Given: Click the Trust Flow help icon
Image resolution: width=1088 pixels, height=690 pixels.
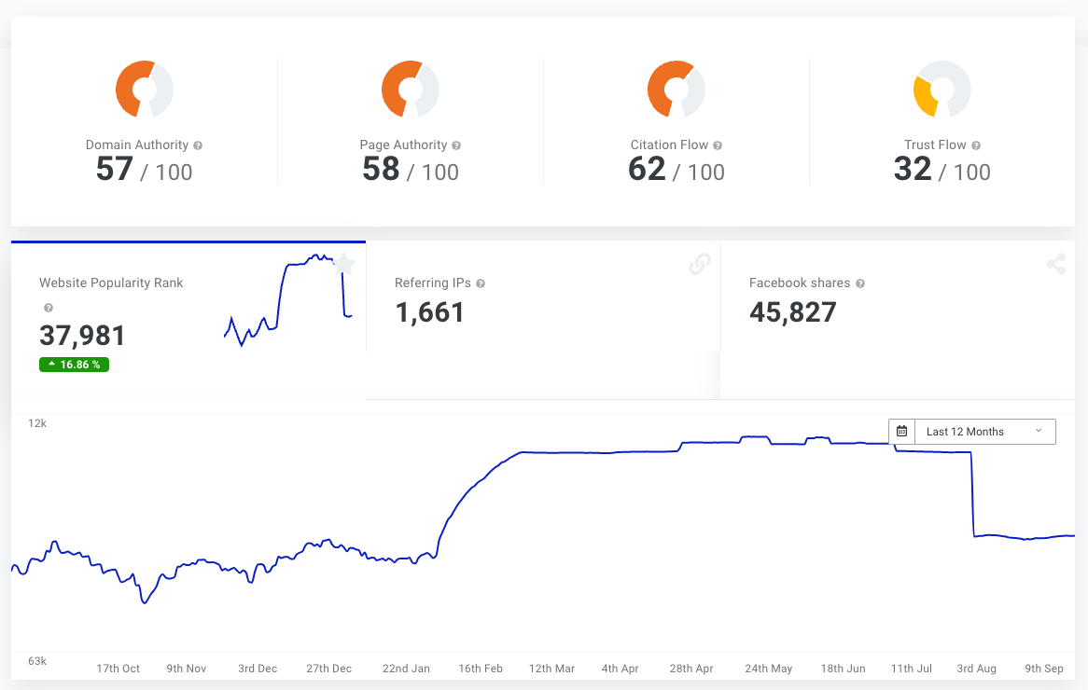Looking at the screenshot, I should pyautogui.click(x=976, y=145).
